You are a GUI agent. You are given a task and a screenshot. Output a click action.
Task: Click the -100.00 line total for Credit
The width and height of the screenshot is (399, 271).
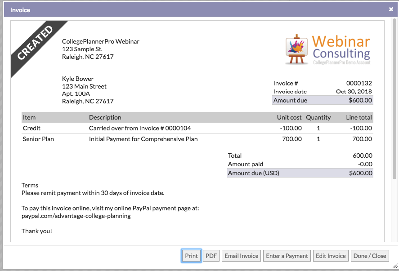coord(361,128)
